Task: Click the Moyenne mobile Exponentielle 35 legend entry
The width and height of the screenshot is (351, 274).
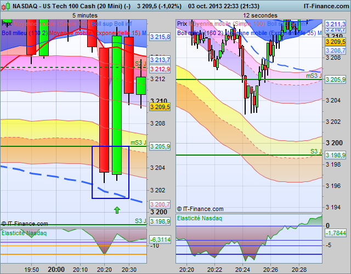Action: click(x=270, y=33)
